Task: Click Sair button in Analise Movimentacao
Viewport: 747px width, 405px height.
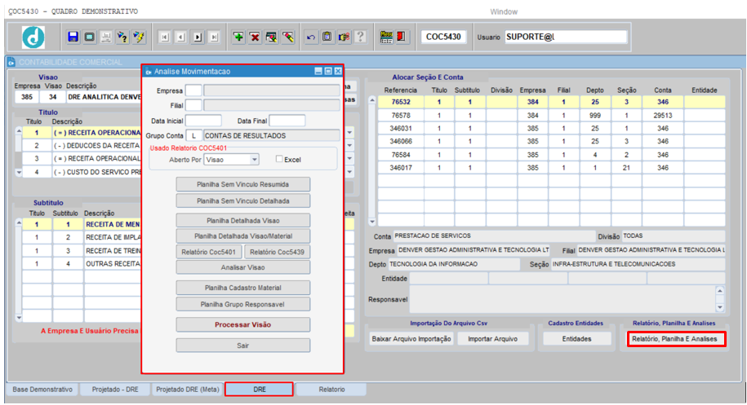Action: tap(243, 346)
